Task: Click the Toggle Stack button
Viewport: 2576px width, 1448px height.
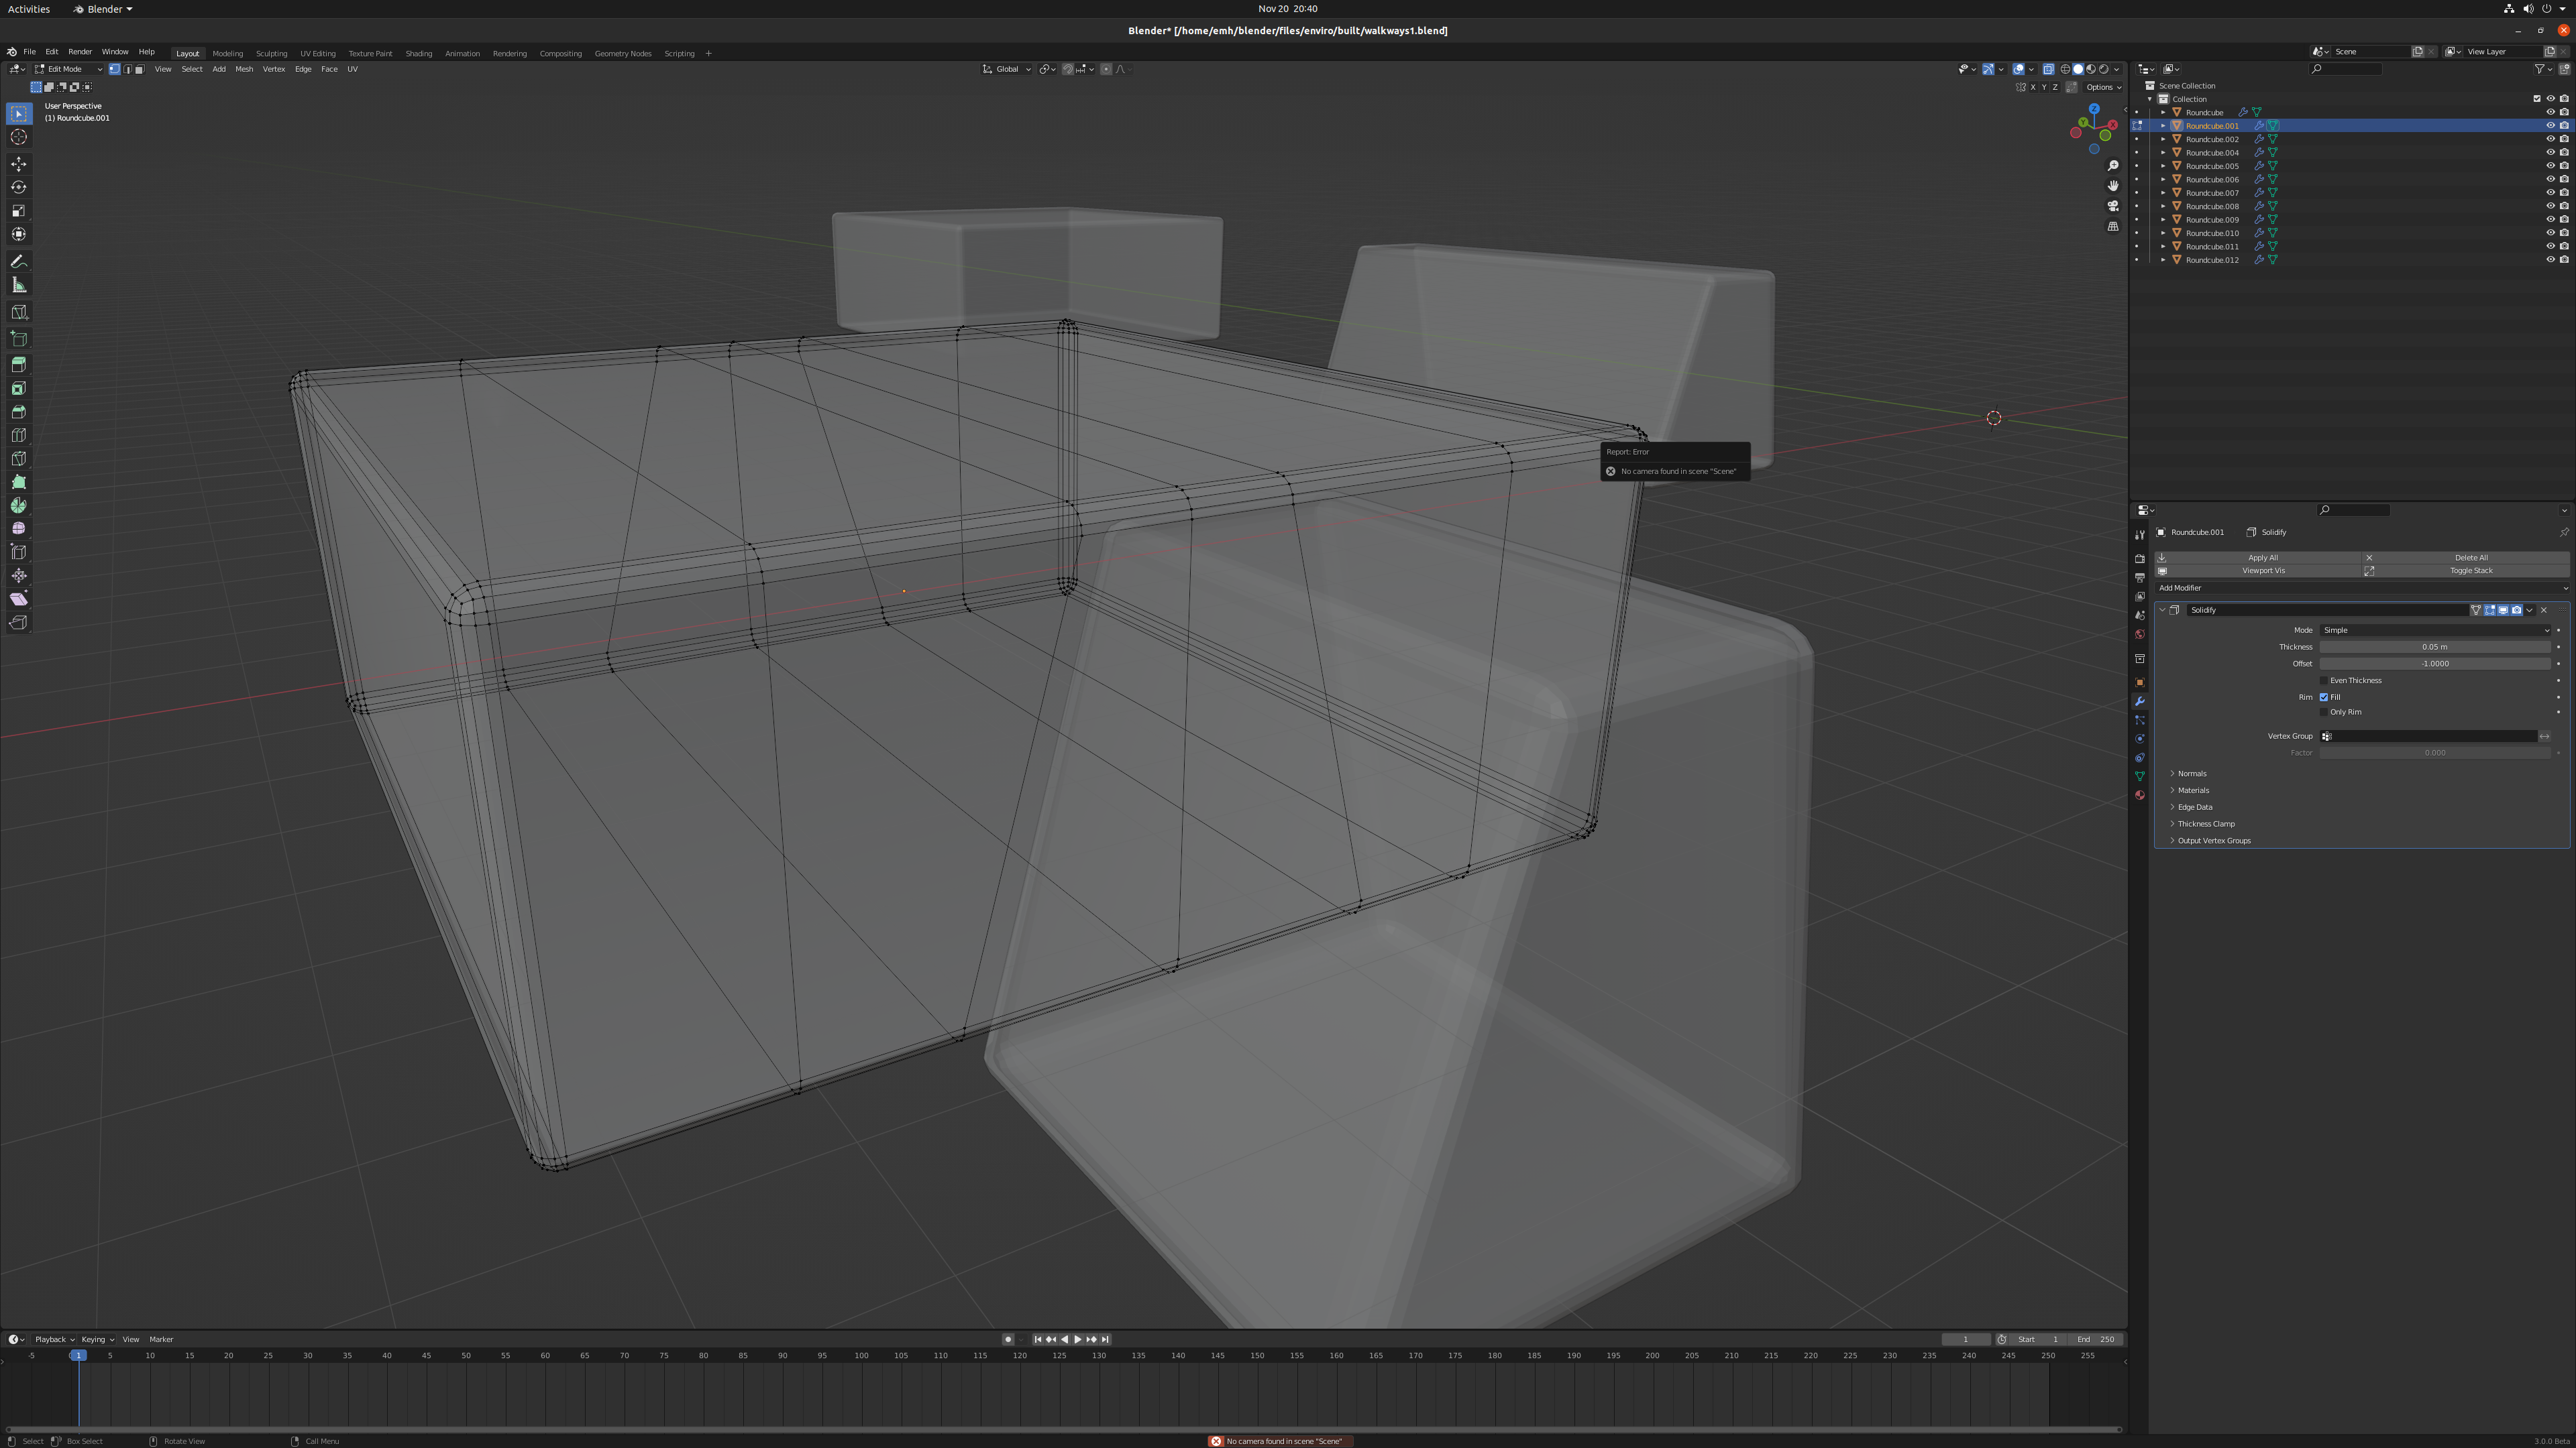Action: coord(2466,570)
